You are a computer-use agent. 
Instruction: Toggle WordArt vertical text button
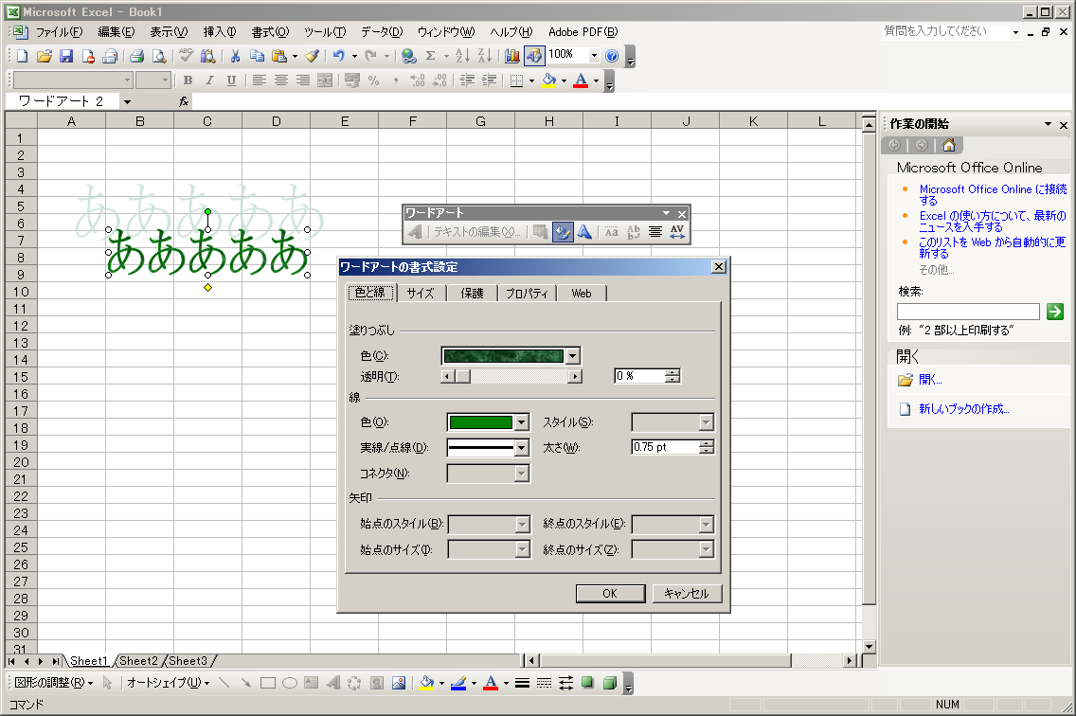click(x=633, y=232)
